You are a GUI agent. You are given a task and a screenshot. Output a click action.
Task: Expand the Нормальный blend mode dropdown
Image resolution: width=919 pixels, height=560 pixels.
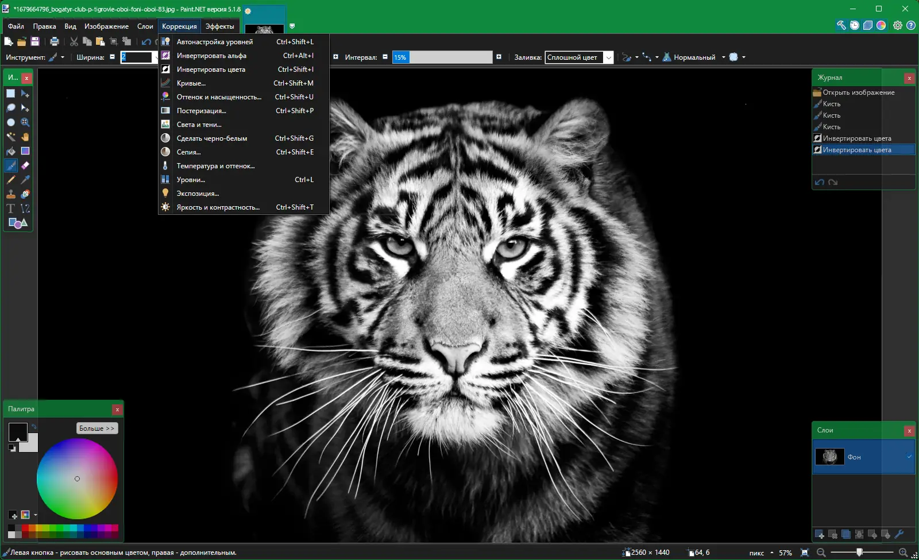pyautogui.click(x=723, y=57)
